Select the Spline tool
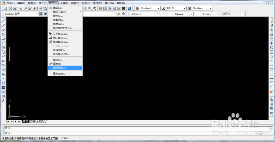The height and width of the screenshot is (142, 275). (3, 56)
